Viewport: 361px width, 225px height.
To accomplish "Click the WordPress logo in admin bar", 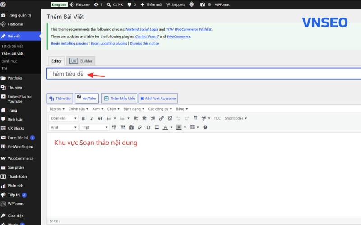I will coord(3,4).
